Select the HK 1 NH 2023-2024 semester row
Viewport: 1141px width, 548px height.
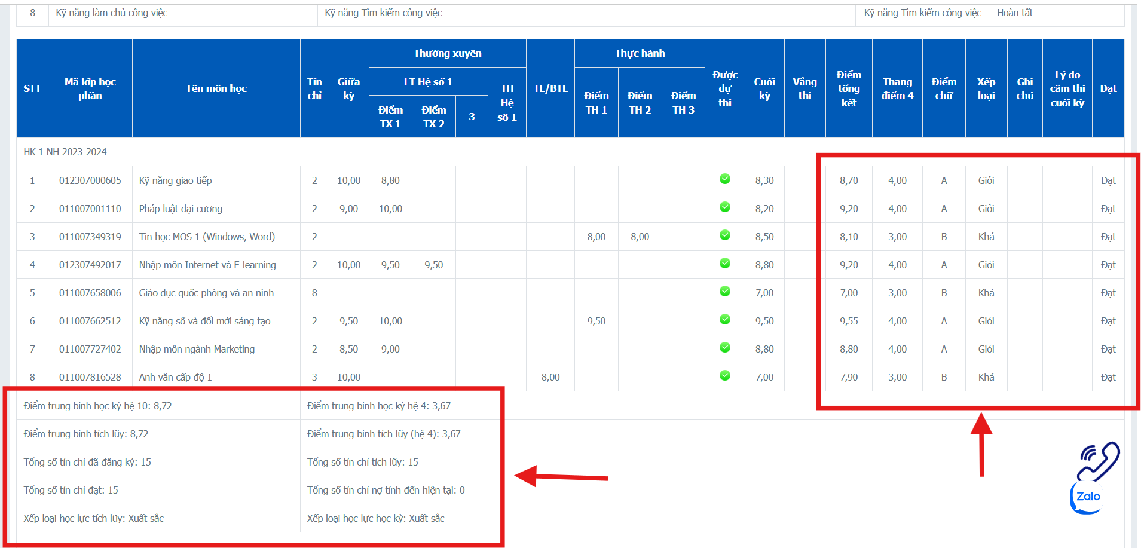click(x=65, y=152)
